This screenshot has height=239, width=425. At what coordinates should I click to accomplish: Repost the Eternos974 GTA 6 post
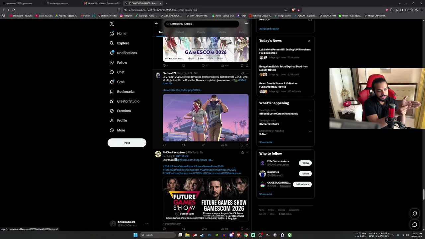[184, 145]
